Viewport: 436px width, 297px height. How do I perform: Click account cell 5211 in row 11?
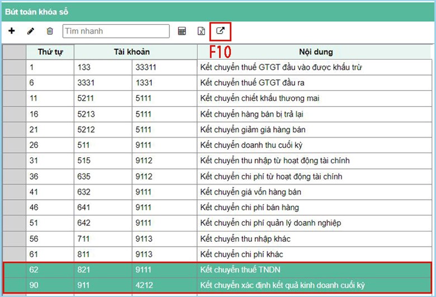pyautogui.click(x=103, y=98)
